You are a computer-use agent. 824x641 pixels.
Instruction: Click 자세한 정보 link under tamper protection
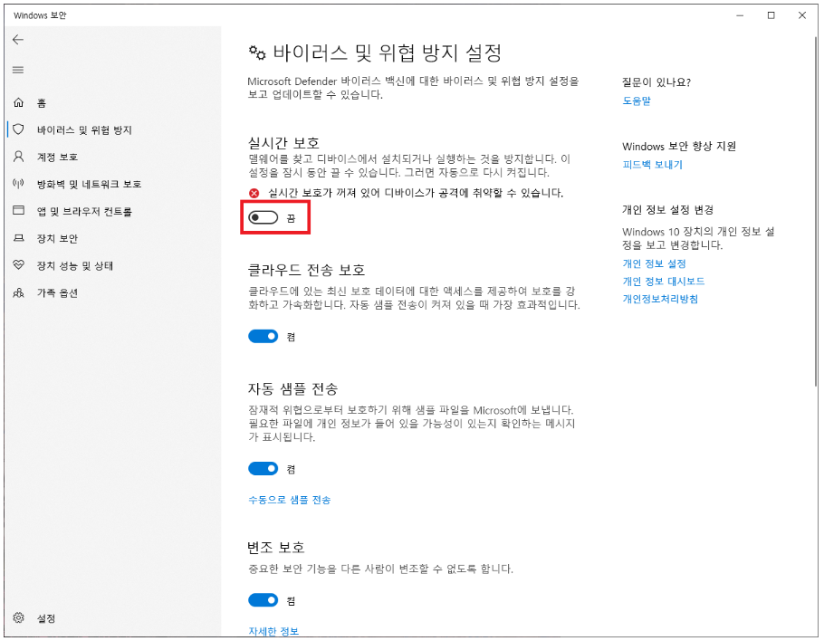pos(273,631)
